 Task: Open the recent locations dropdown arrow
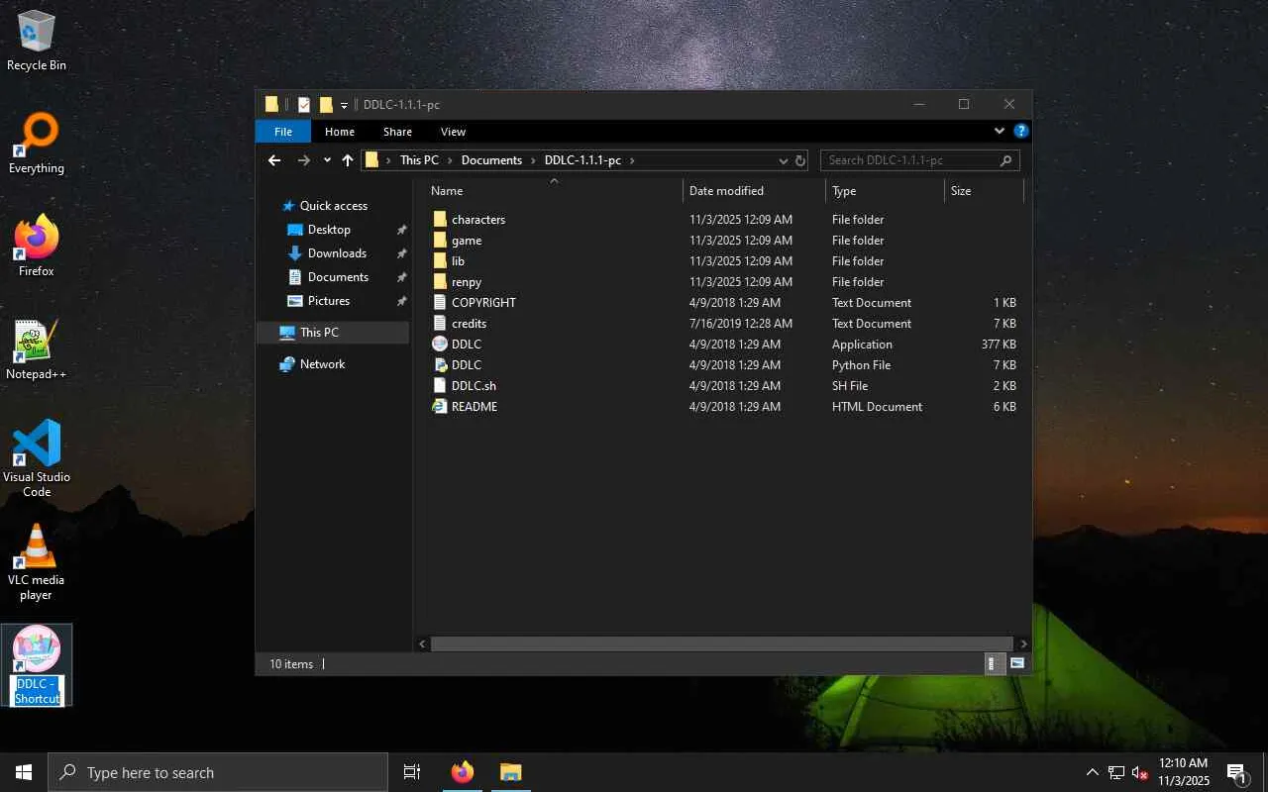[x=327, y=160]
